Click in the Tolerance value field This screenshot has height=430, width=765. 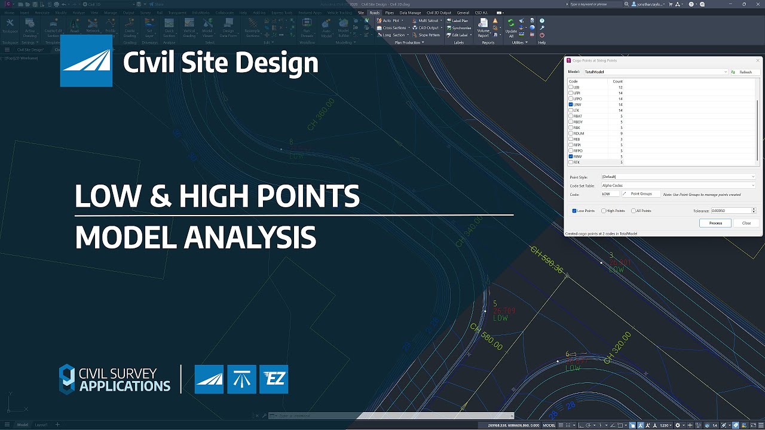pos(730,211)
